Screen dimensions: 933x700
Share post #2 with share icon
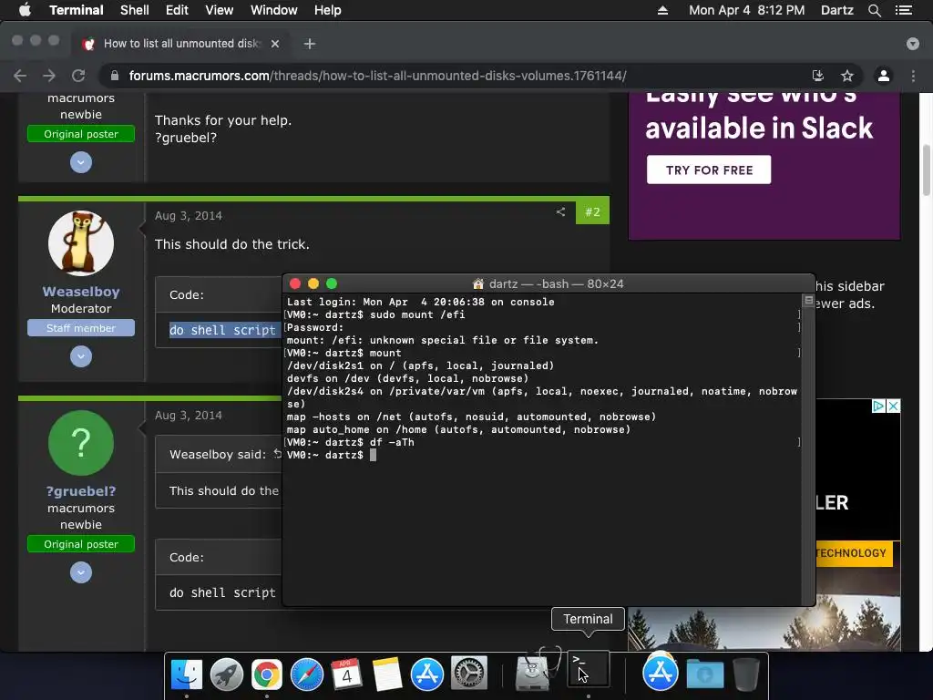pos(560,211)
